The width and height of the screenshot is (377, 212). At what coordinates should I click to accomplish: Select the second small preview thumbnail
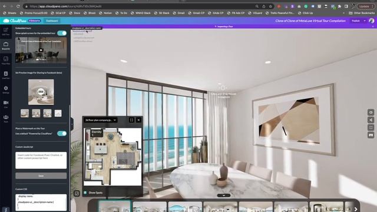coord(36,113)
